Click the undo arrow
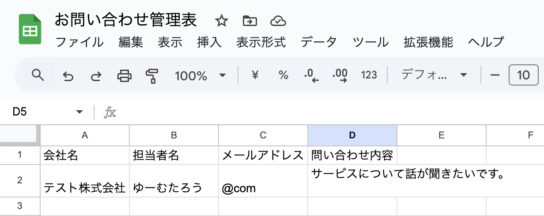544x216 pixels. click(68, 76)
